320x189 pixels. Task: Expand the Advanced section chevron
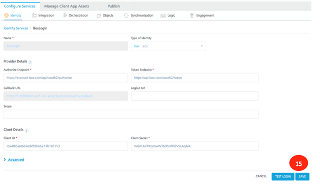(5, 160)
